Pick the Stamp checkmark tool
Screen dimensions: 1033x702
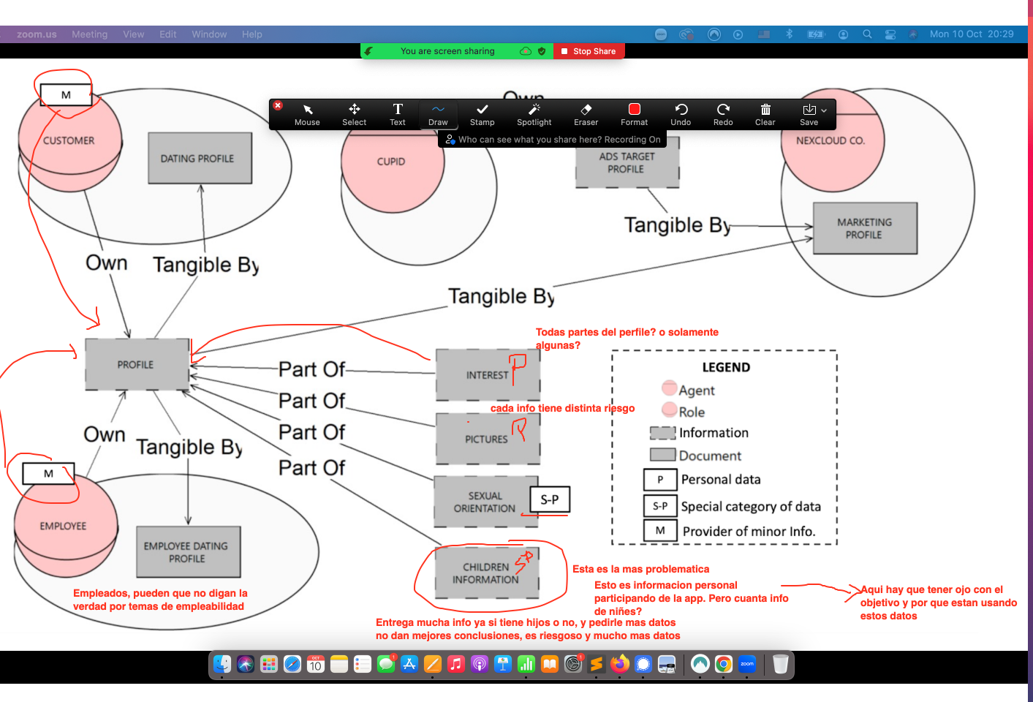(x=482, y=114)
